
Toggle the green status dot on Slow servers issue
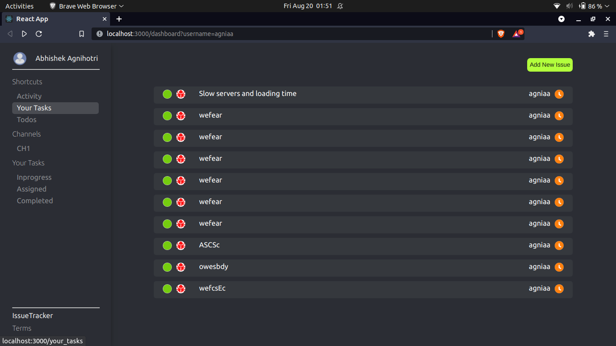167,94
